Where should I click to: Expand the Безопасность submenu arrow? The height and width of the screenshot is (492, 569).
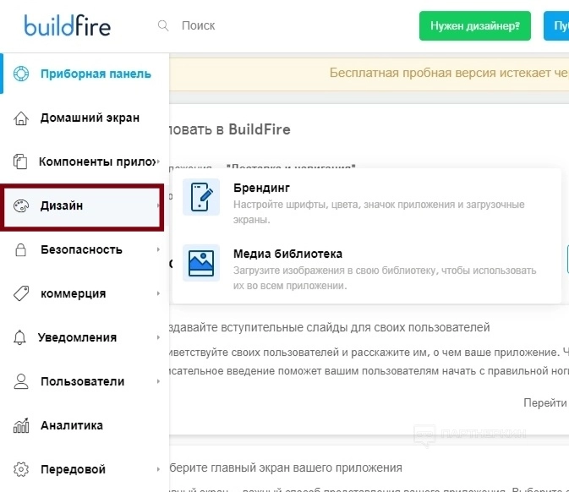pyautogui.click(x=158, y=249)
